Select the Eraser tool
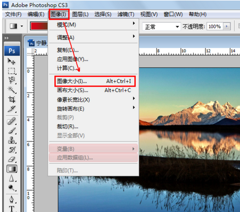Viewport: 240px width, 212px height. (x=12, y=159)
